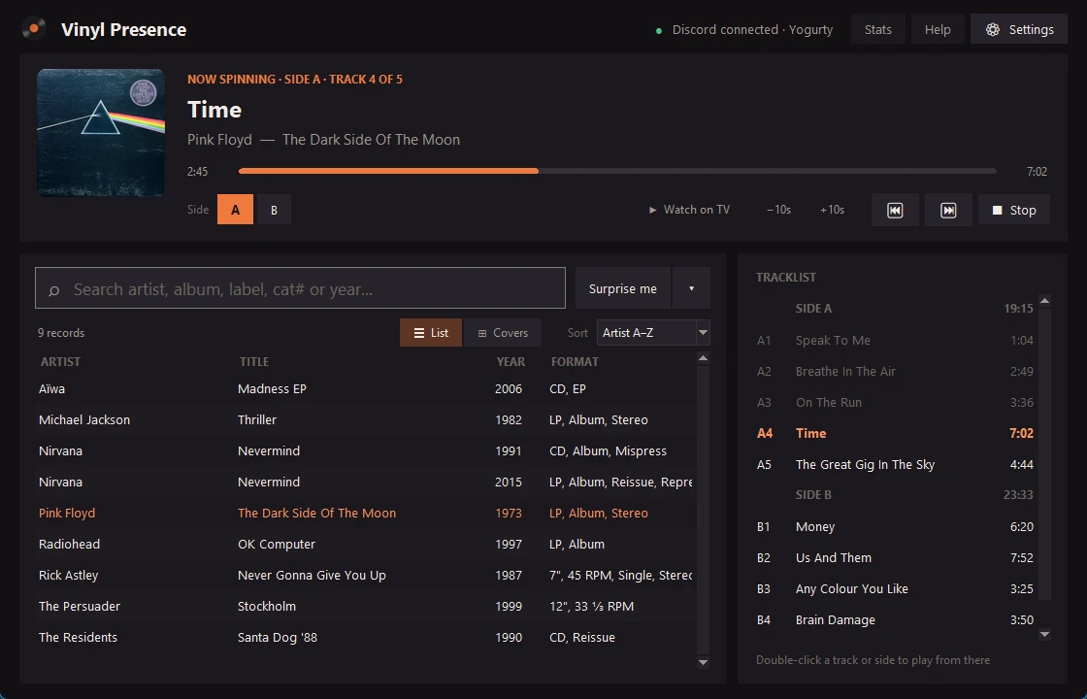The height and width of the screenshot is (699, 1087).
Task: Click the search field for artist or album
Action: 300,287
